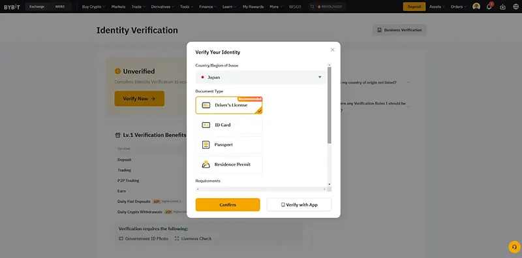Screen dimensions: 522x258
Task: Select Driver's License document type
Action: coord(229,105)
